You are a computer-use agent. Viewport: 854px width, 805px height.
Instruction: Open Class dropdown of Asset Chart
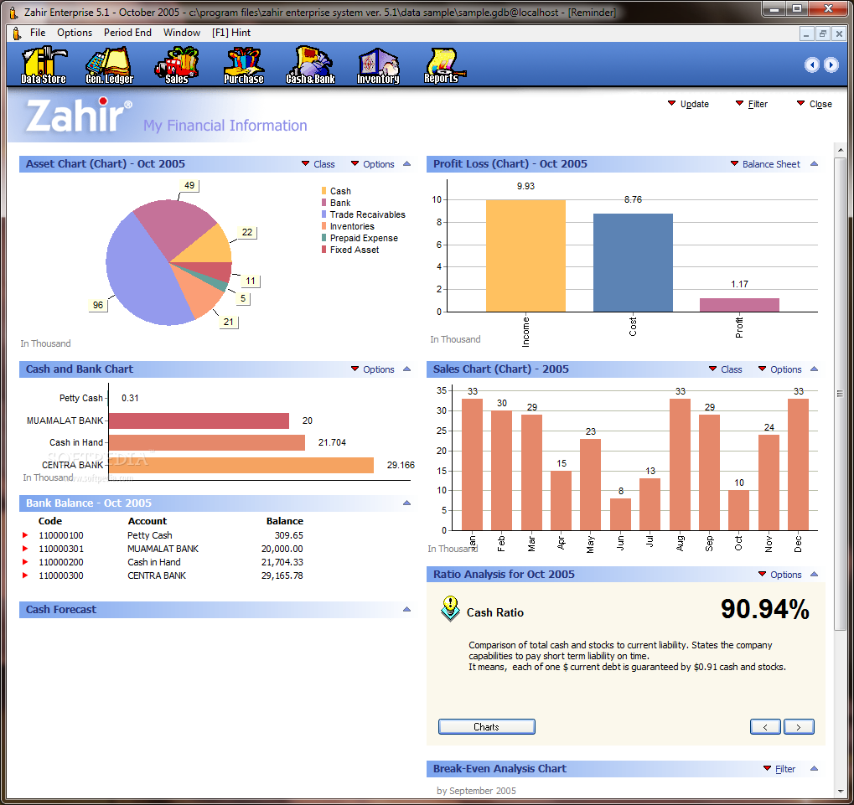point(318,164)
